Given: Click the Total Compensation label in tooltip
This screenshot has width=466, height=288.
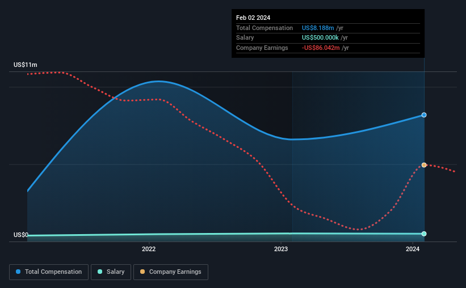Looking at the screenshot, I should pos(265,28).
